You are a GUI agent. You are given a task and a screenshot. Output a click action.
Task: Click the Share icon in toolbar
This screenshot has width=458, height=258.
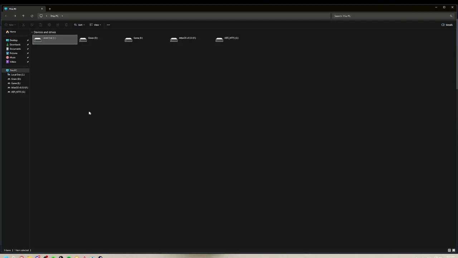(58, 25)
